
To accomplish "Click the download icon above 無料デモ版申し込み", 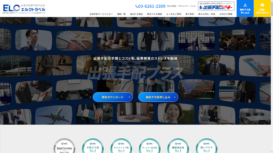I will coord(245,5).
